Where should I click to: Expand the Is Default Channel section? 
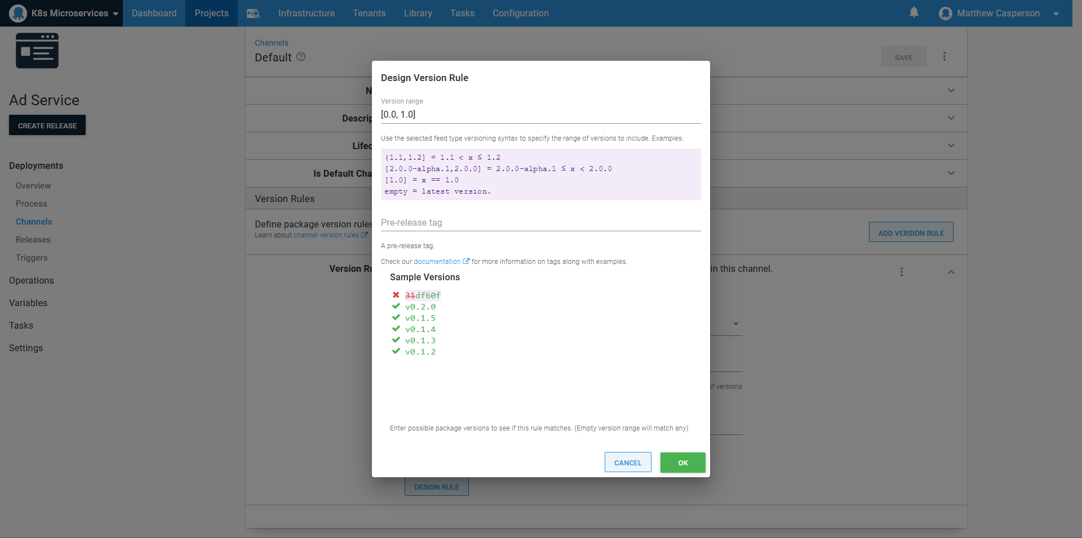(x=951, y=173)
